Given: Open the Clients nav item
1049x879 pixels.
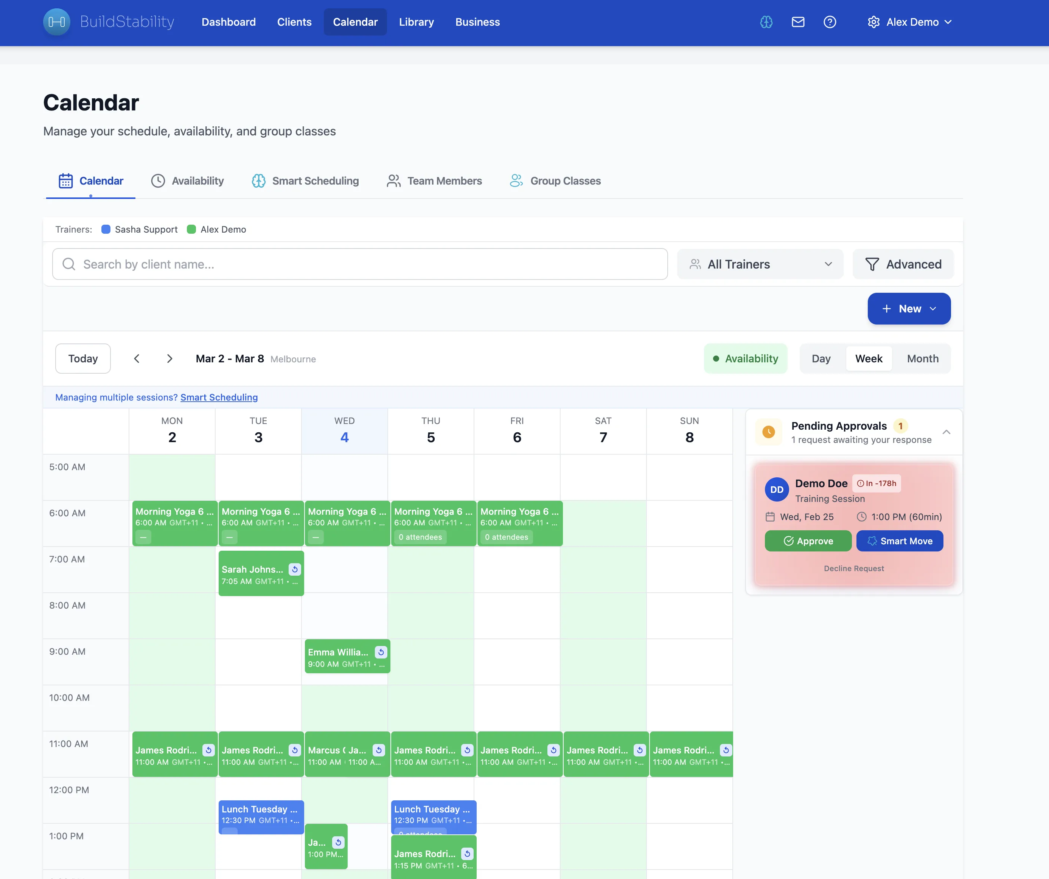Looking at the screenshot, I should click(294, 22).
